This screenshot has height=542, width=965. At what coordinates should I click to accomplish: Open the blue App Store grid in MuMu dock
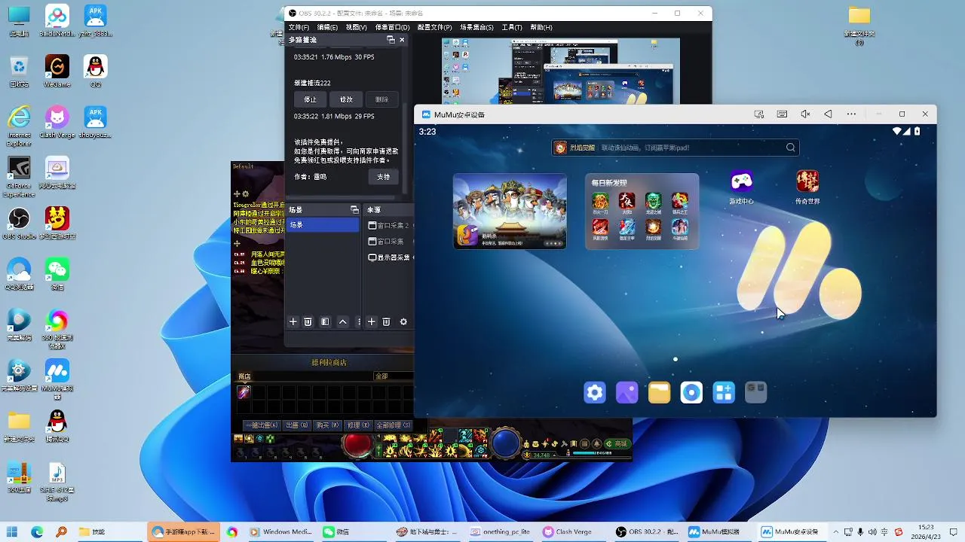point(724,392)
